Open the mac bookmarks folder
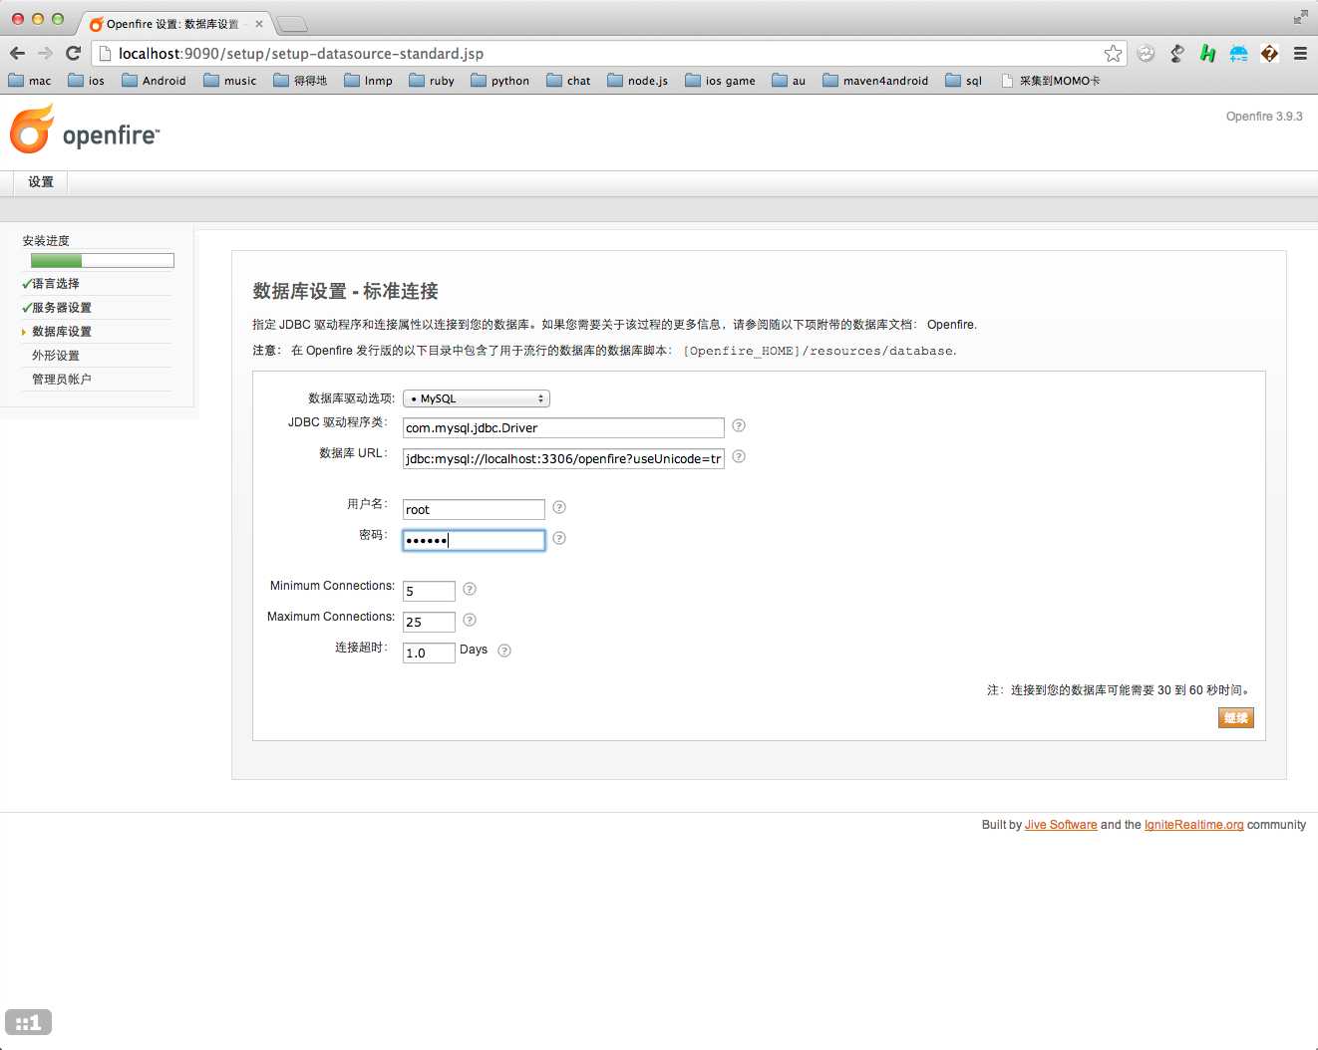This screenshot has width=1318, height=1050. pyautogui.click(x=30, y=81)
